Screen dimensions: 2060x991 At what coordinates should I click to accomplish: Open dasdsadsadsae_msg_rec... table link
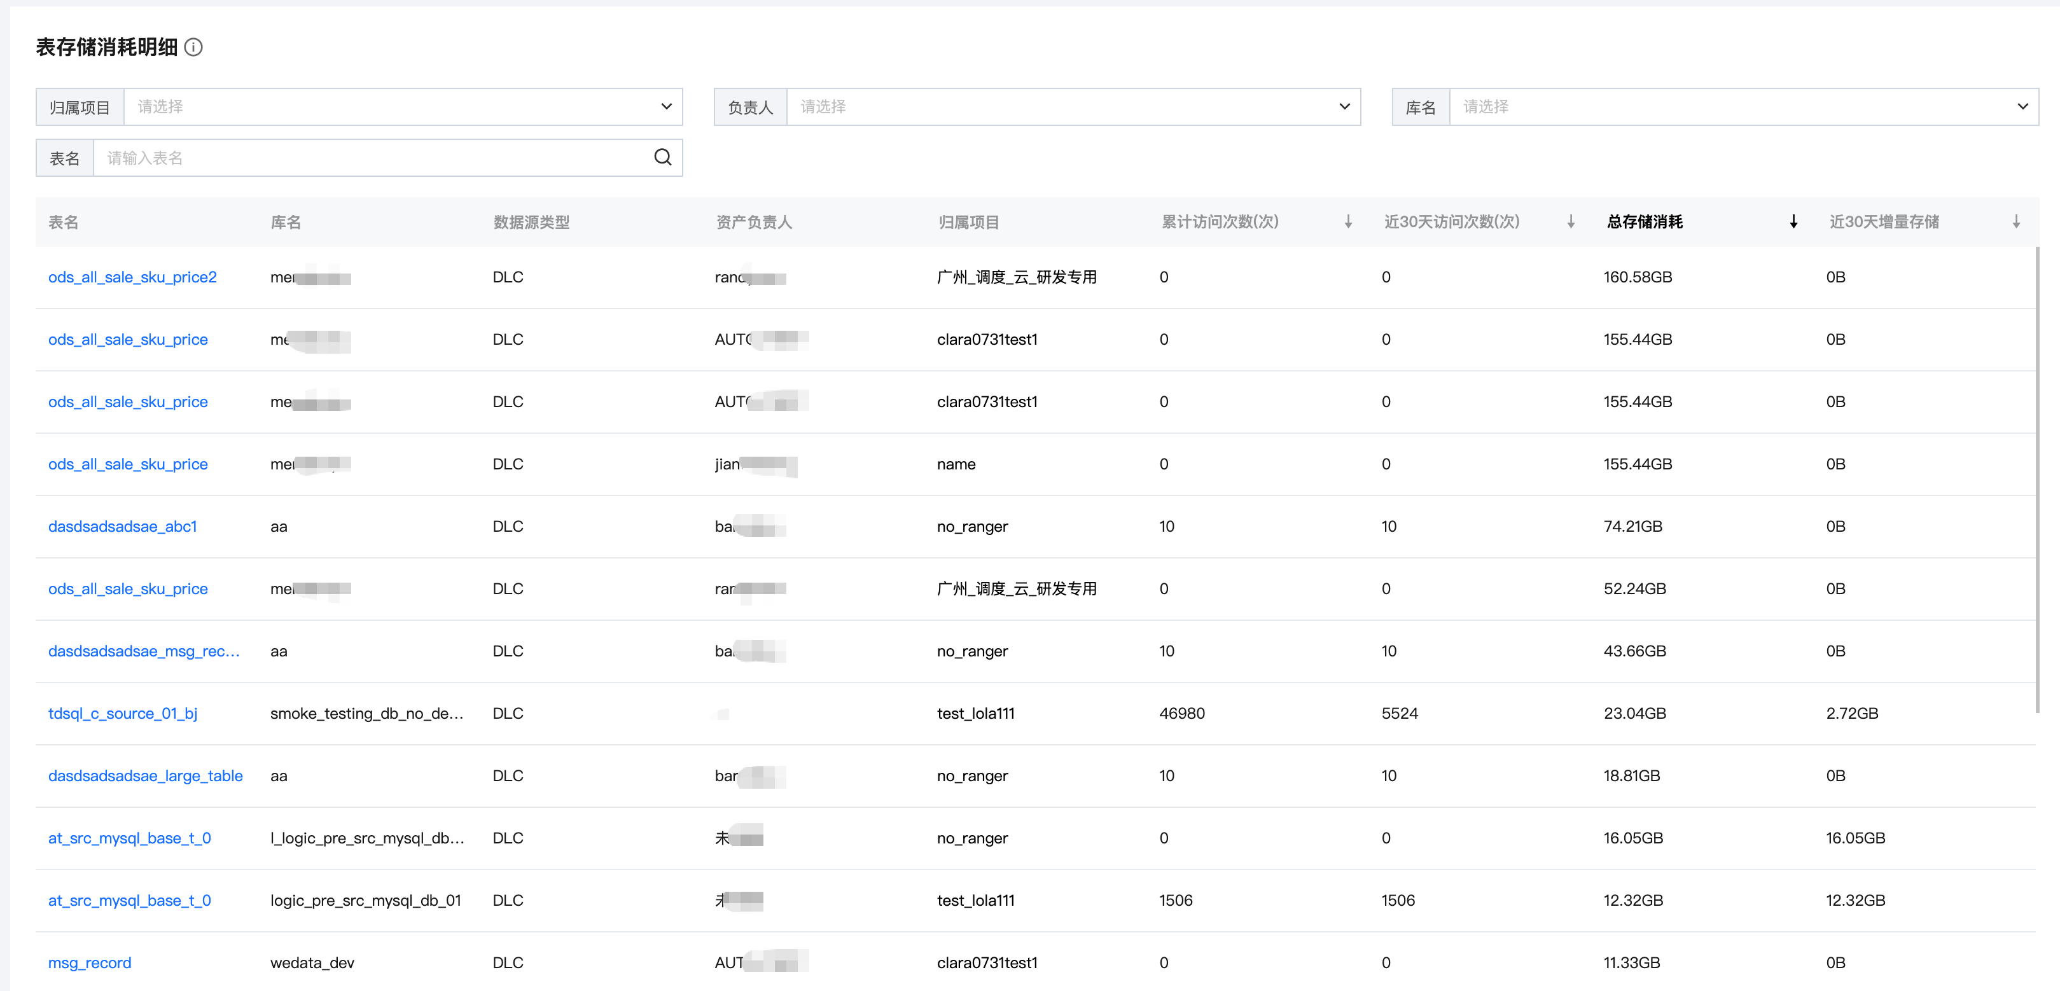click(x=144, y=651)
